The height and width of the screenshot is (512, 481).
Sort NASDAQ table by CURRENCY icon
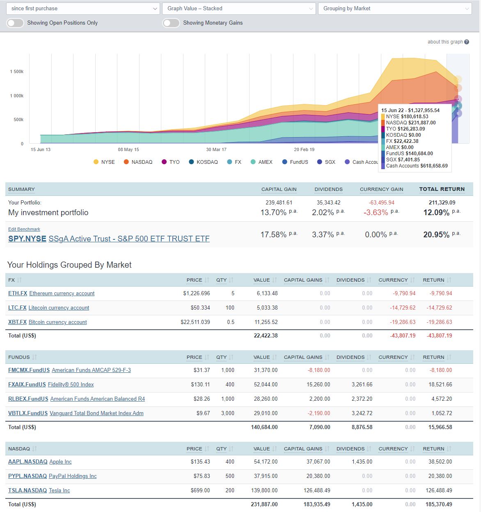[412, 449]
